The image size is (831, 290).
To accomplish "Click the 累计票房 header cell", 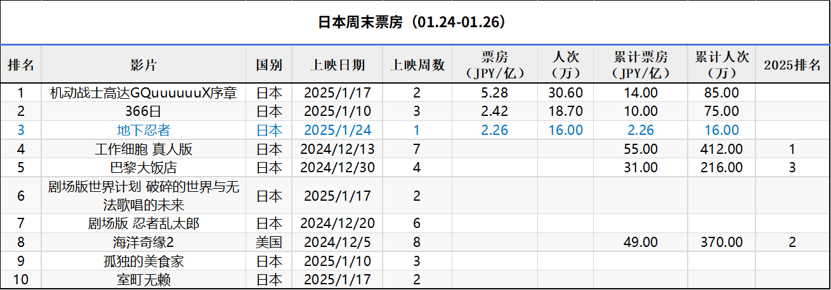I will 641,65.
